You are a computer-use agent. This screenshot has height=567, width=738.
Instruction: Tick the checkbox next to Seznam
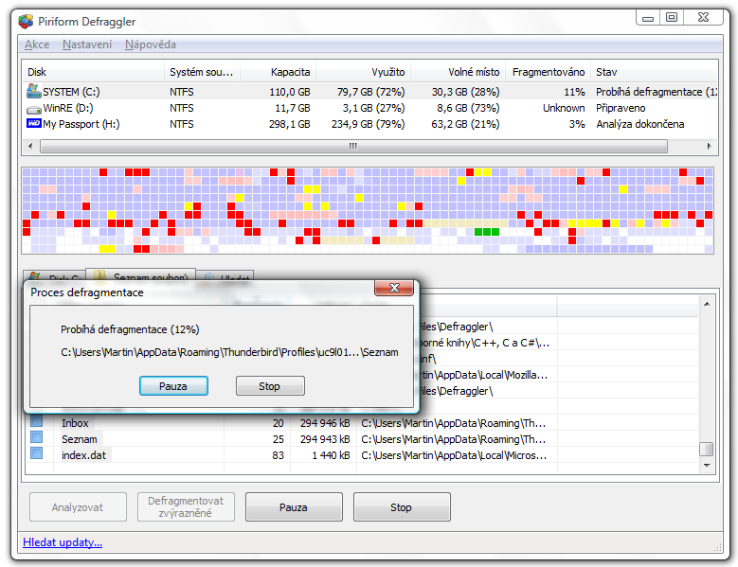pos(37,437)
